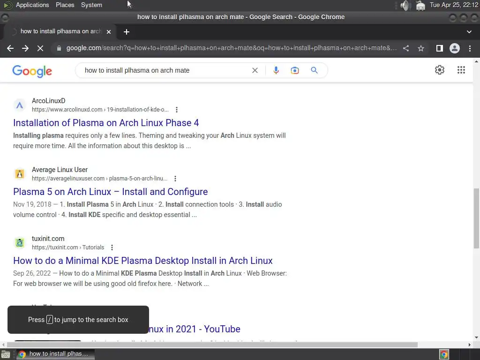Open the volume control in the panel

(x=405, y=5)
